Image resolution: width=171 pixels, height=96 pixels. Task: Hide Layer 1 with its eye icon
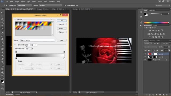(145, 57)
